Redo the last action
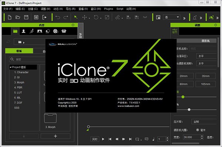 point(66,17)
